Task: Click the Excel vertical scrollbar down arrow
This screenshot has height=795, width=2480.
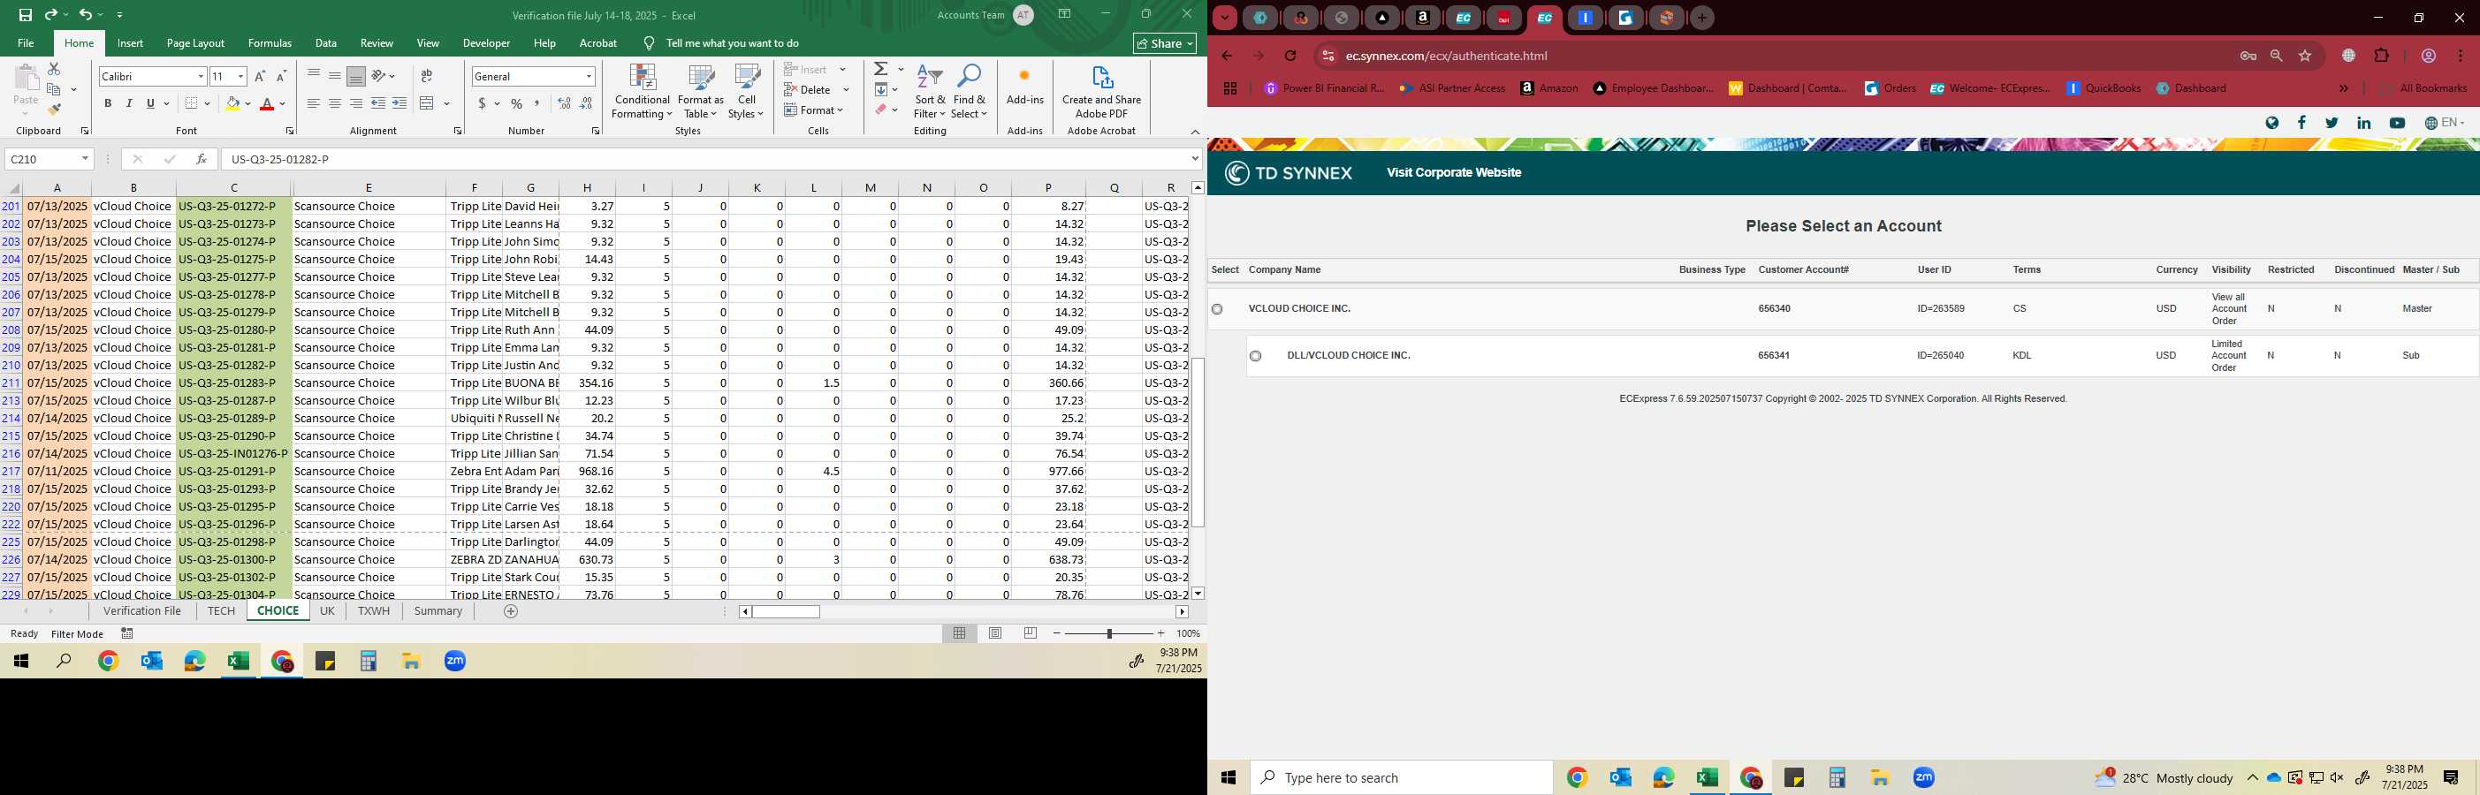Action: (1198, 594)
